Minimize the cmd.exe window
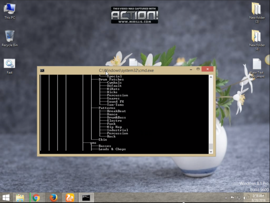The height and width of the screenshot is (203, 270). (x=191, y=69)
